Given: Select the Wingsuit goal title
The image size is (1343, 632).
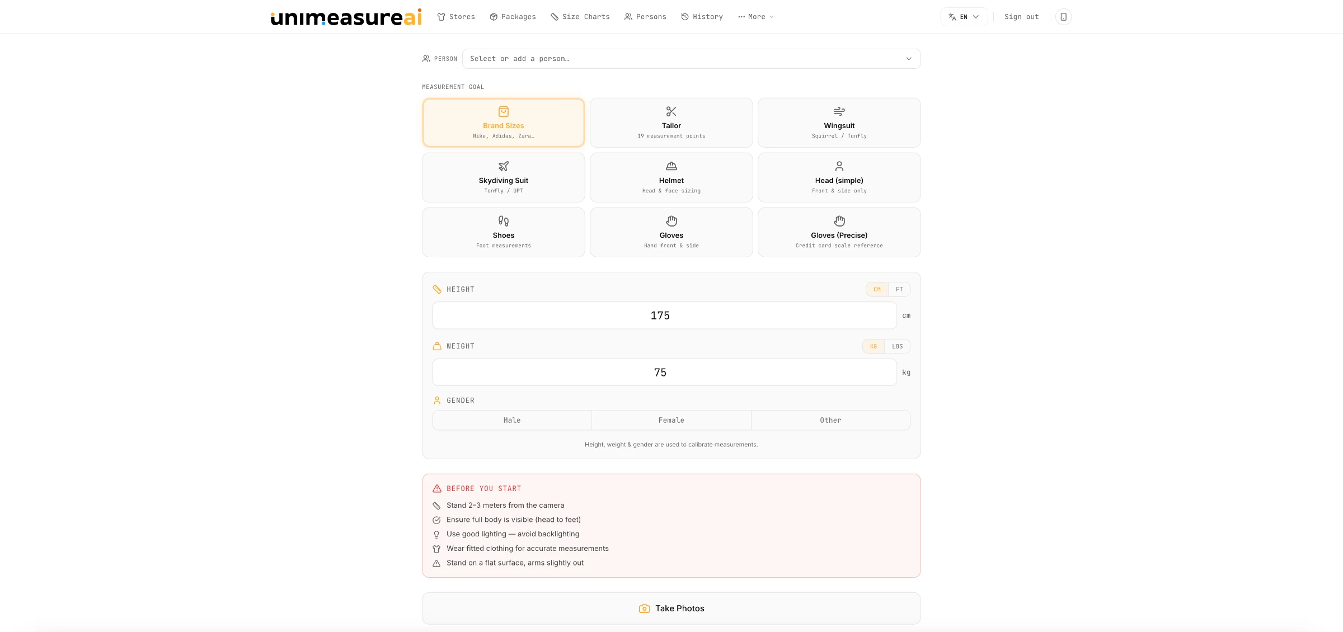Looking at the screenshot, I should (x=839, y=126).
